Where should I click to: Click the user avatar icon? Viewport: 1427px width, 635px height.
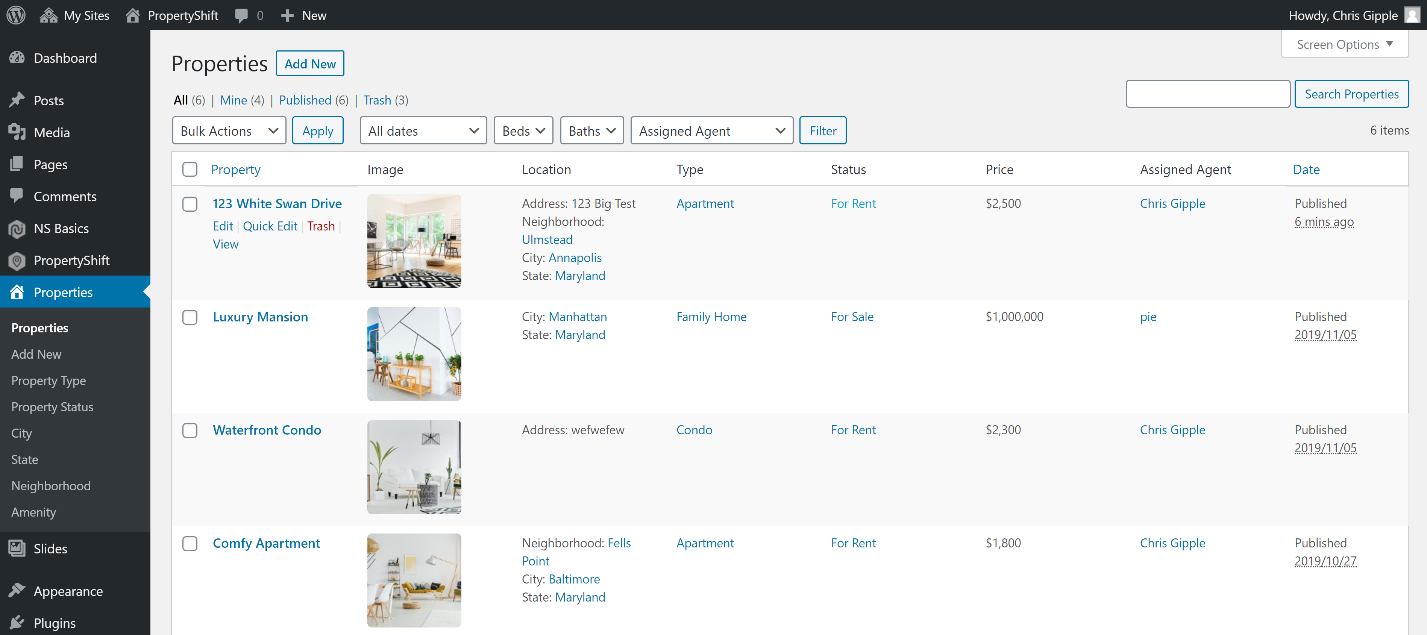click(x=1412, y=15)
